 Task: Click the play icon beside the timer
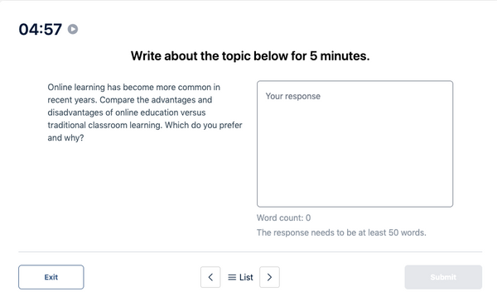point(73,29)
